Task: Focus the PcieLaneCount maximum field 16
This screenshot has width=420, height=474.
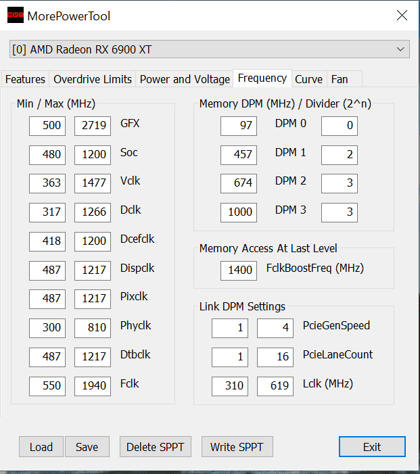Action: [x=275, y=357]
